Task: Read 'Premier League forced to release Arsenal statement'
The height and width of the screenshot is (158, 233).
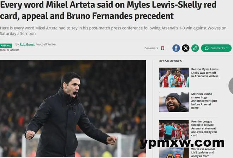Action: pos(204,128)
